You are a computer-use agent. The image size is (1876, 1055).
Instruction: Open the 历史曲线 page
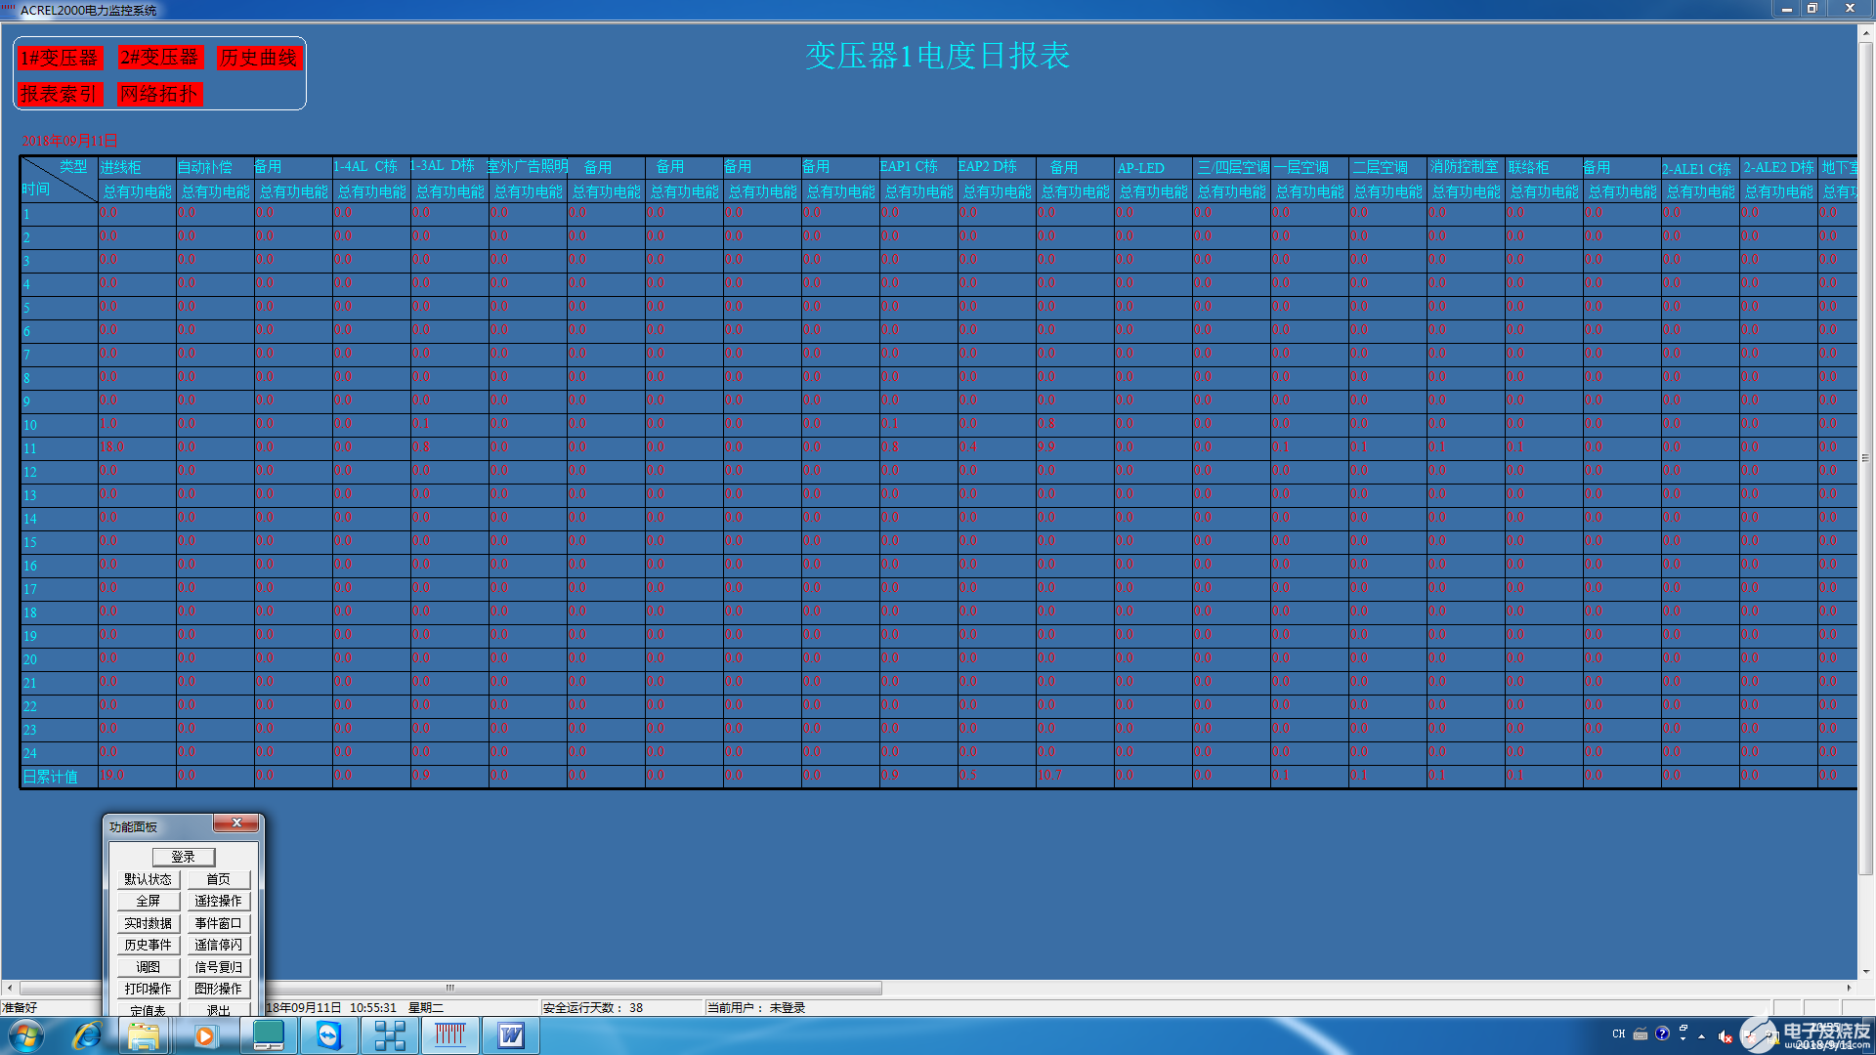pos(258,58)
